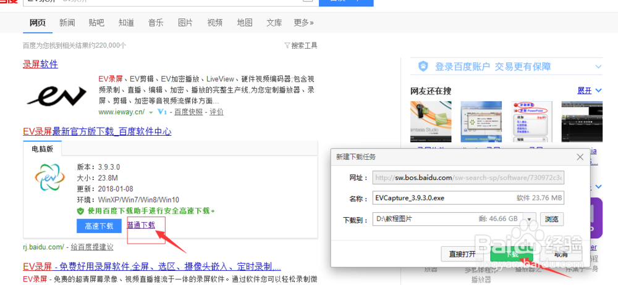The height and width of the screenshot is (285, 618).
Task: Choose the 普通下载 link
Action: pyautogui.click(x=141, y=225)
